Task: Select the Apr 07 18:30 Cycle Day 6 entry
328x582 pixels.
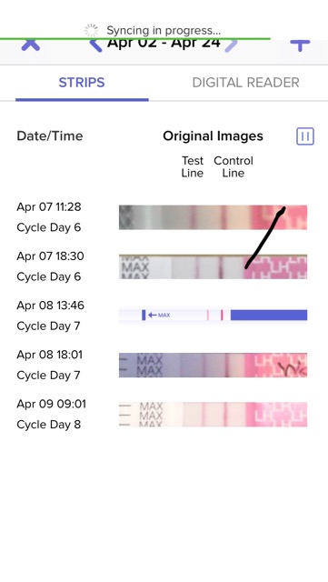Action: (50, 266)
